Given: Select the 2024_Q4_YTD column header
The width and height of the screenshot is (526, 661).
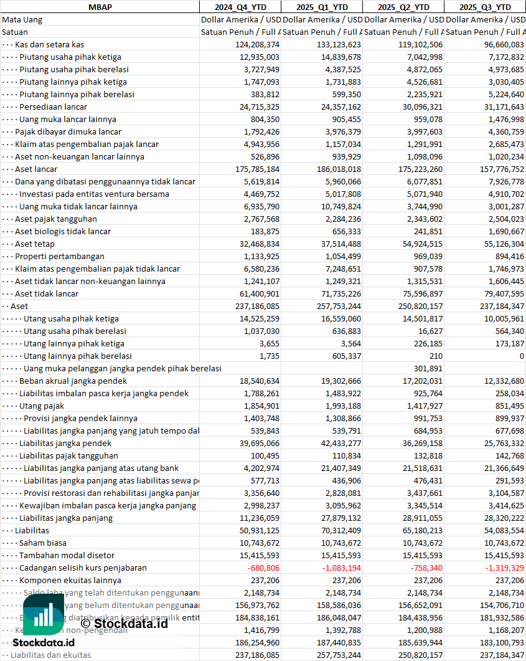Looking at the screenshot, I should point(240,7).
